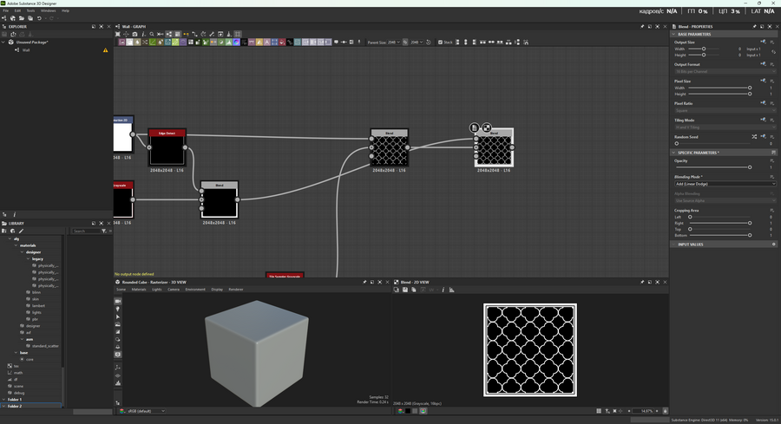Open the Tools menu
This screenshot has width=781, height=424.
coord(30,10)
